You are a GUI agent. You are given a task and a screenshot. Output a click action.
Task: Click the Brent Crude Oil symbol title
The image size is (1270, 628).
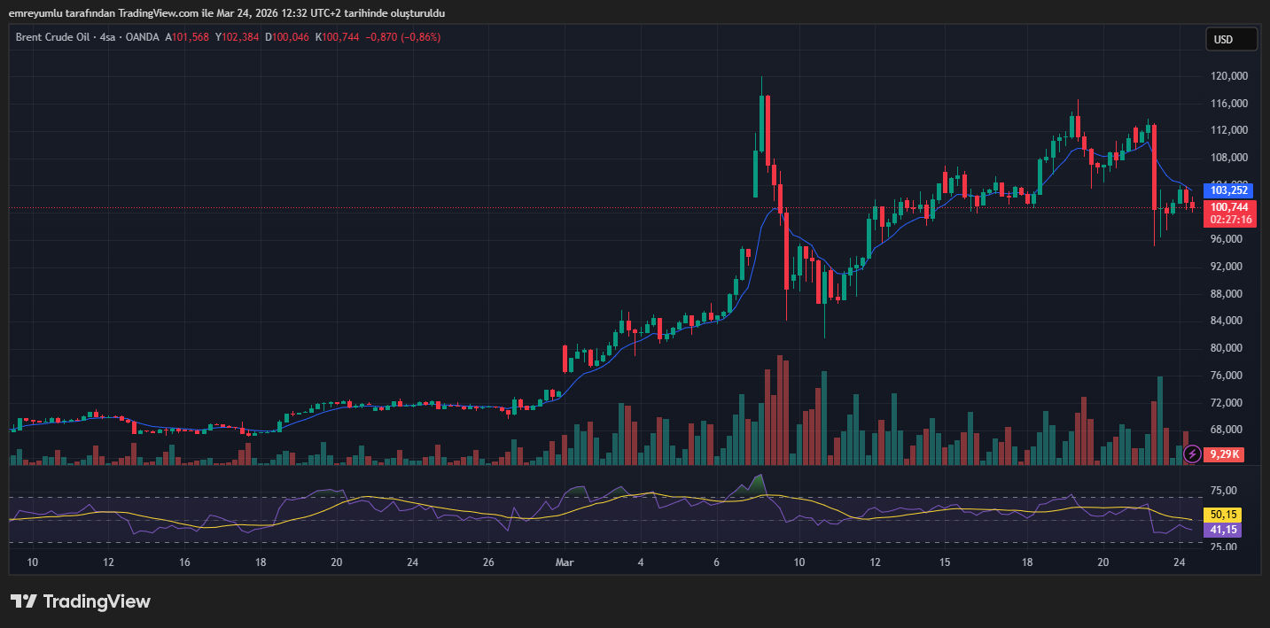point(52,37)
